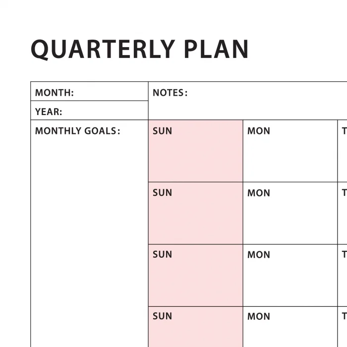347x347 pixels.
Task: Select the third-row pink SUN cell
Action: tap(195, 278)
